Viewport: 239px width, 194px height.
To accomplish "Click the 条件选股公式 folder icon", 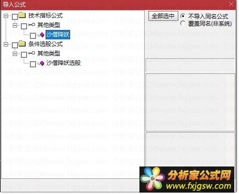I will pos(22,44).
